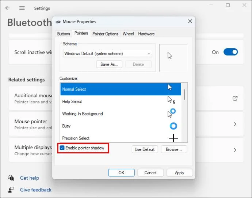252x198 pixels.
Task: Click the Use Default button
Action: click(x=145, y=149)
